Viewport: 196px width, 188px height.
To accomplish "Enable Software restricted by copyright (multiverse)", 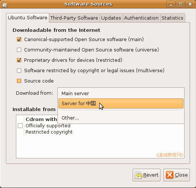I will [19, 71].
